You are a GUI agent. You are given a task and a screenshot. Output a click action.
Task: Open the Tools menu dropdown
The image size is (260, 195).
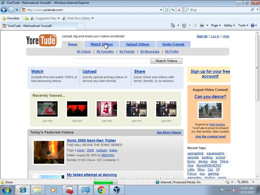(243, 25)
